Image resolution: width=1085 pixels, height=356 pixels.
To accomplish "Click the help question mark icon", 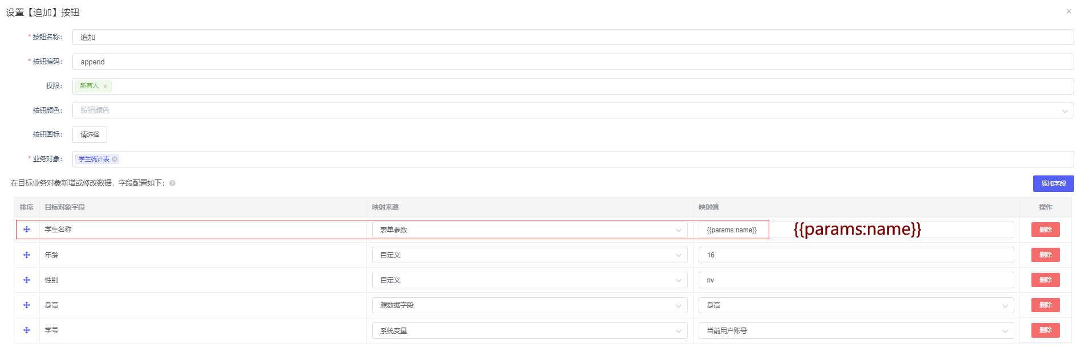I will click(x=172, y=183).
